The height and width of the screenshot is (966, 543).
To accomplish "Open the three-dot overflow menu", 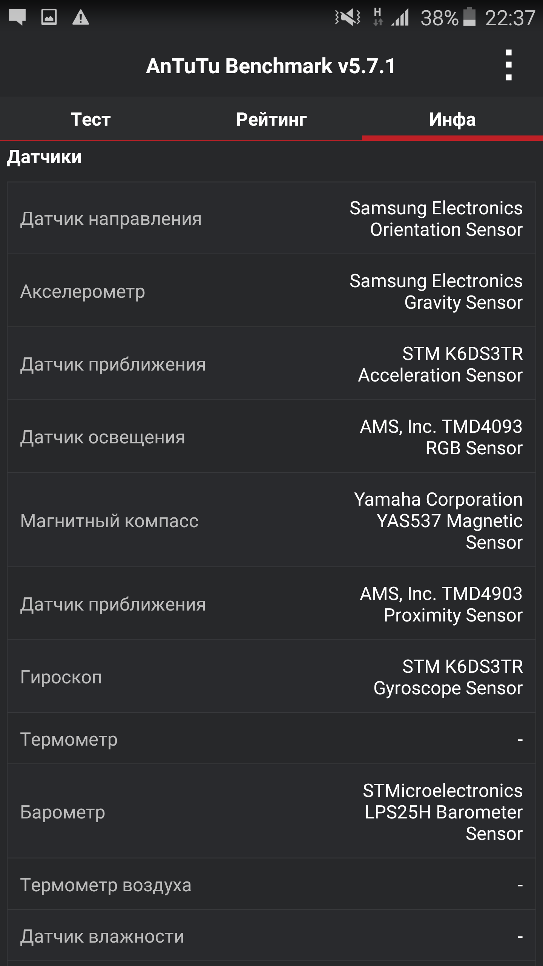I will pos(508,65).
